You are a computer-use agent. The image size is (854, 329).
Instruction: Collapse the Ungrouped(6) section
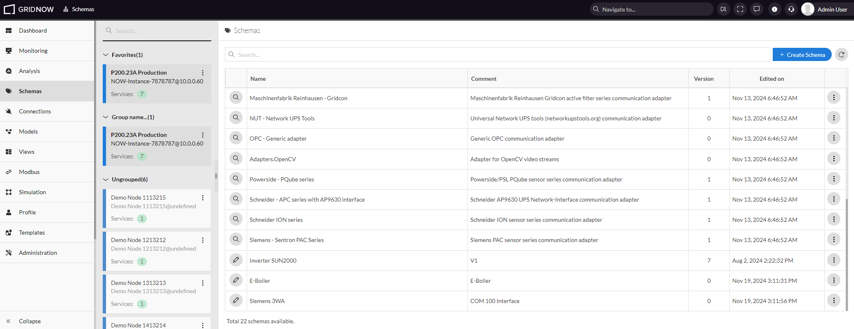(x=106, y=179)
